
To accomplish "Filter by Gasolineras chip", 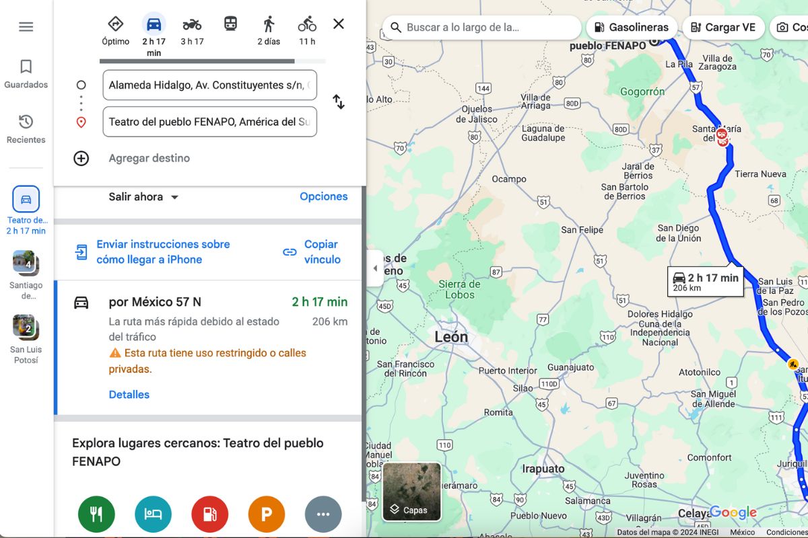I will pyautogui.click(x=632, y=28).
